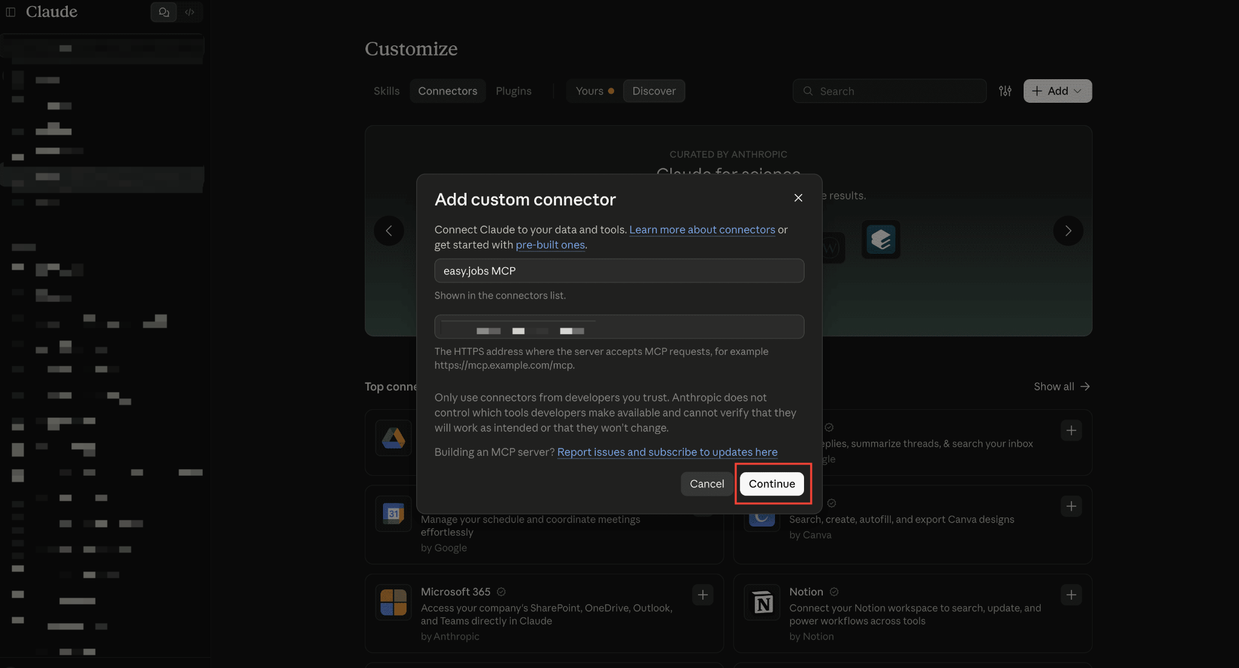The width and height of the screenshot is (1239, 668).
Task: Click the Claude logo text
Action: [x=51, y=12]
